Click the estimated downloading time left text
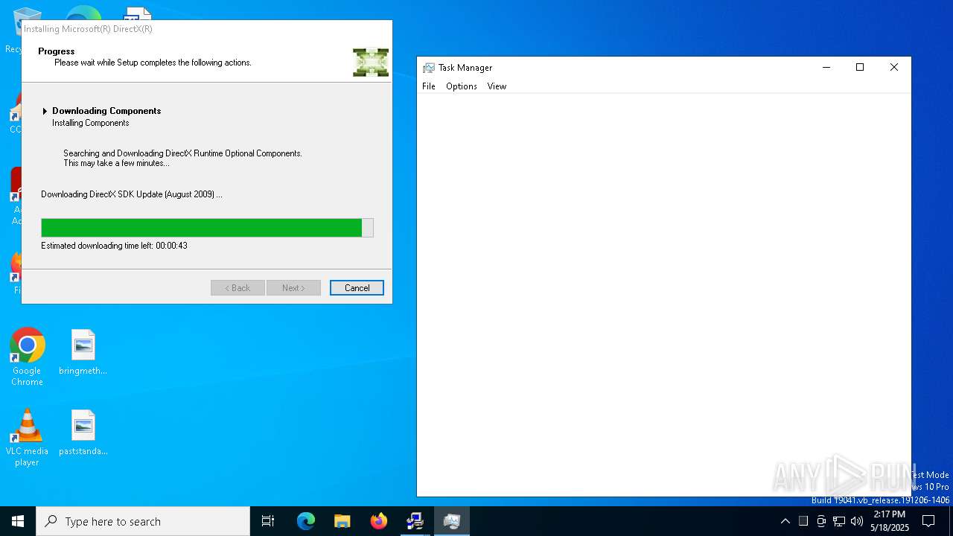 click(115, 246)
